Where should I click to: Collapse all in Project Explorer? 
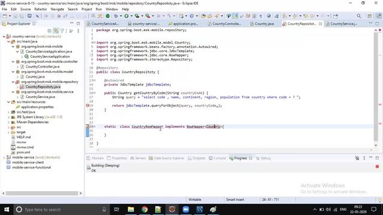click(50, 31)
